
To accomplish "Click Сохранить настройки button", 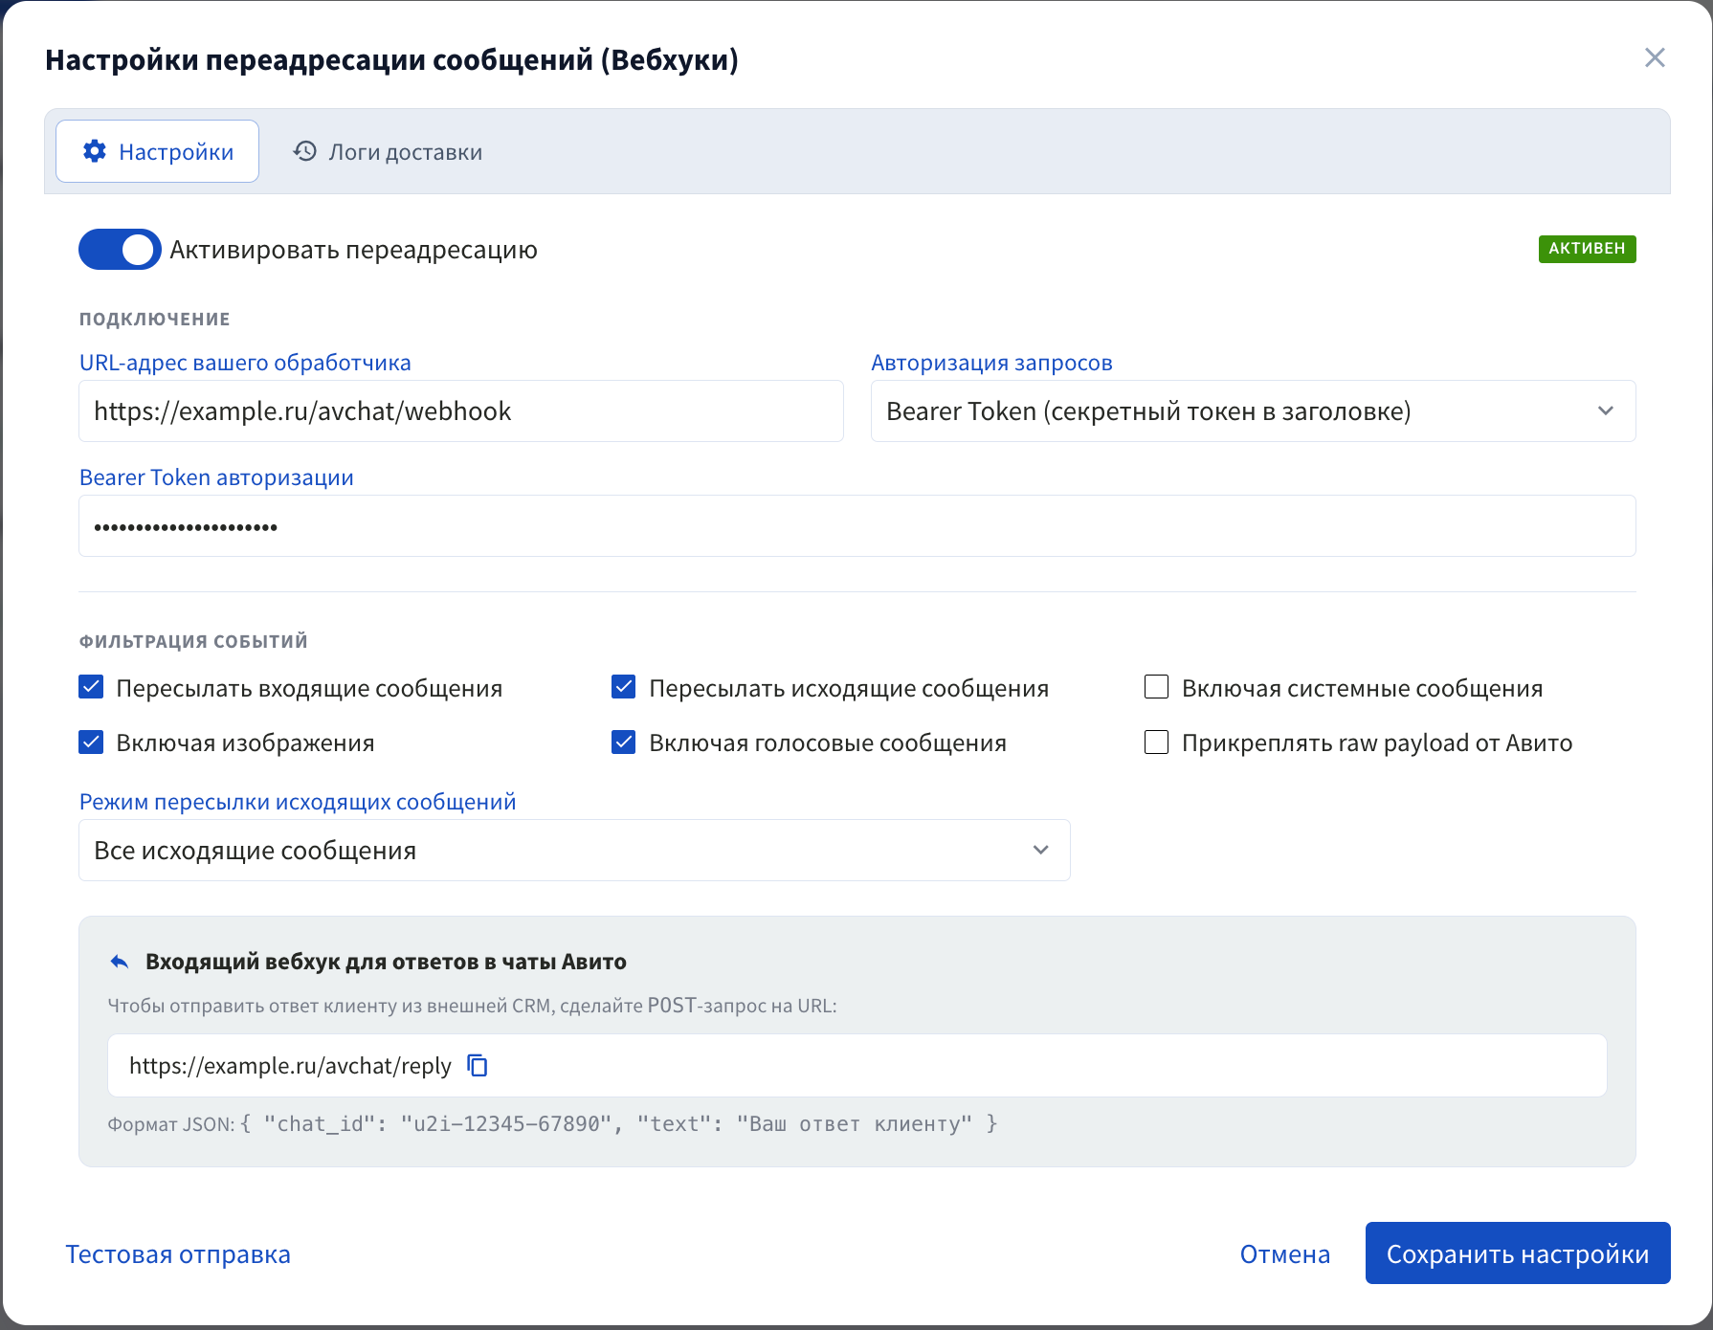I will point(1518,1253).
